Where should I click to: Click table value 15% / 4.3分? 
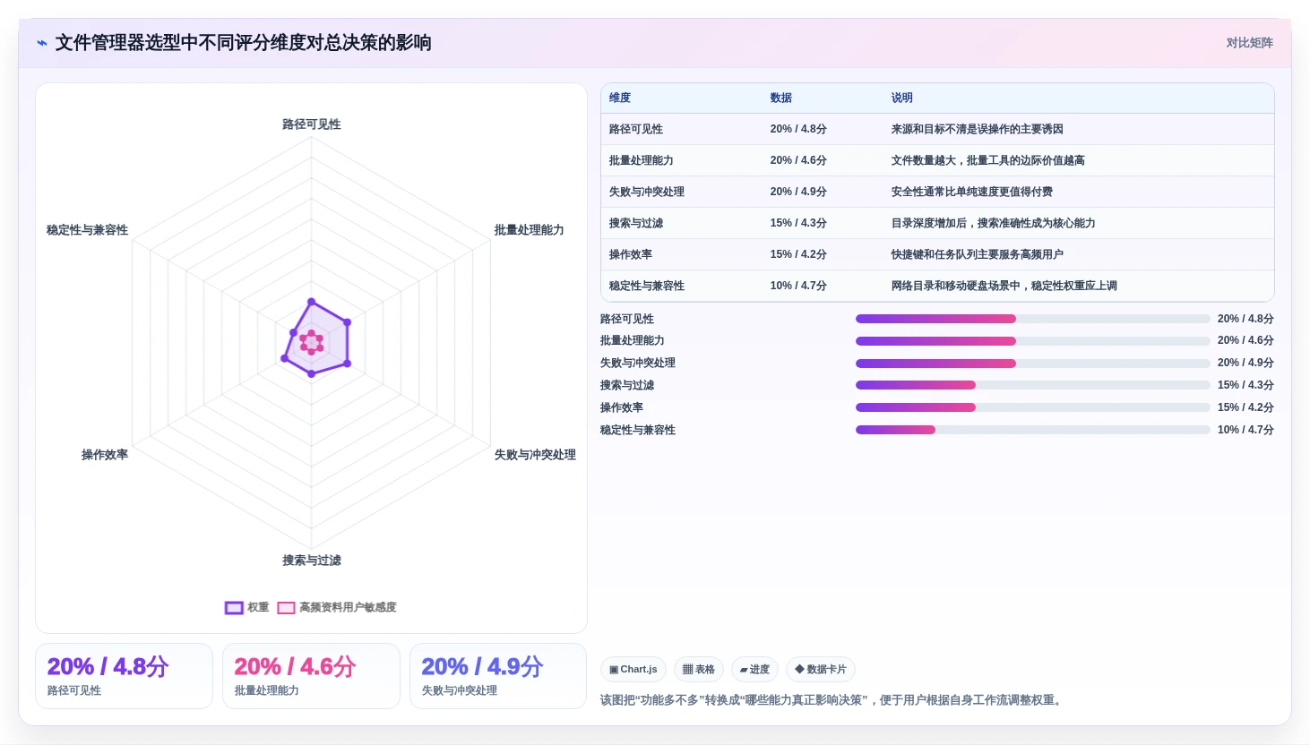[798, 223]
